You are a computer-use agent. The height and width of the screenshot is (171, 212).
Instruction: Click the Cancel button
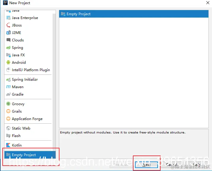tap(172, 165)
